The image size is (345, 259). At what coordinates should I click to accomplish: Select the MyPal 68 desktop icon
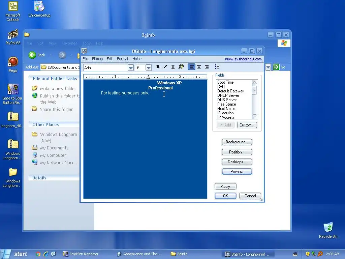[13, 37]
